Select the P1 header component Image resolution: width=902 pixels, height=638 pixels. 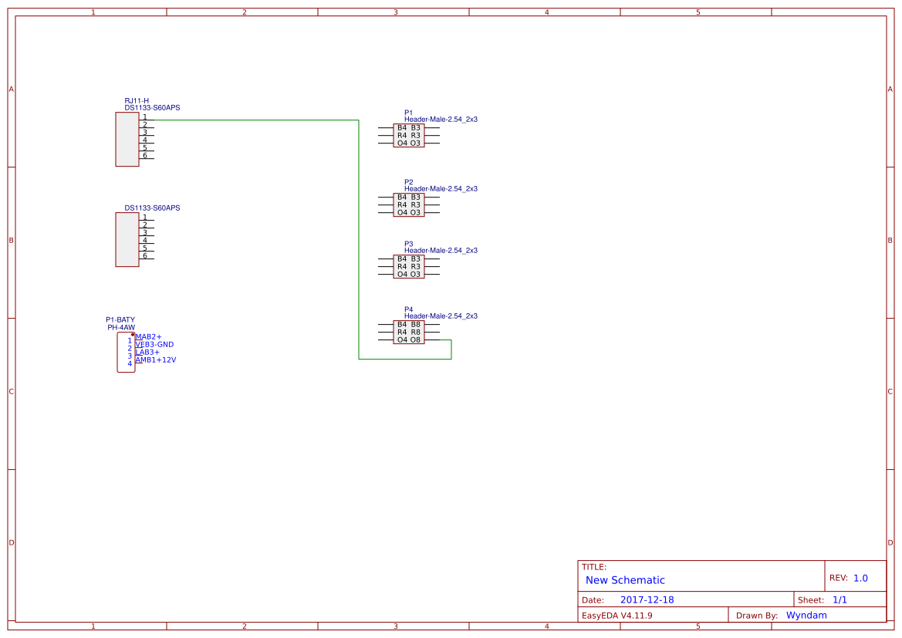pyautogui.click(x=407, y=135)
